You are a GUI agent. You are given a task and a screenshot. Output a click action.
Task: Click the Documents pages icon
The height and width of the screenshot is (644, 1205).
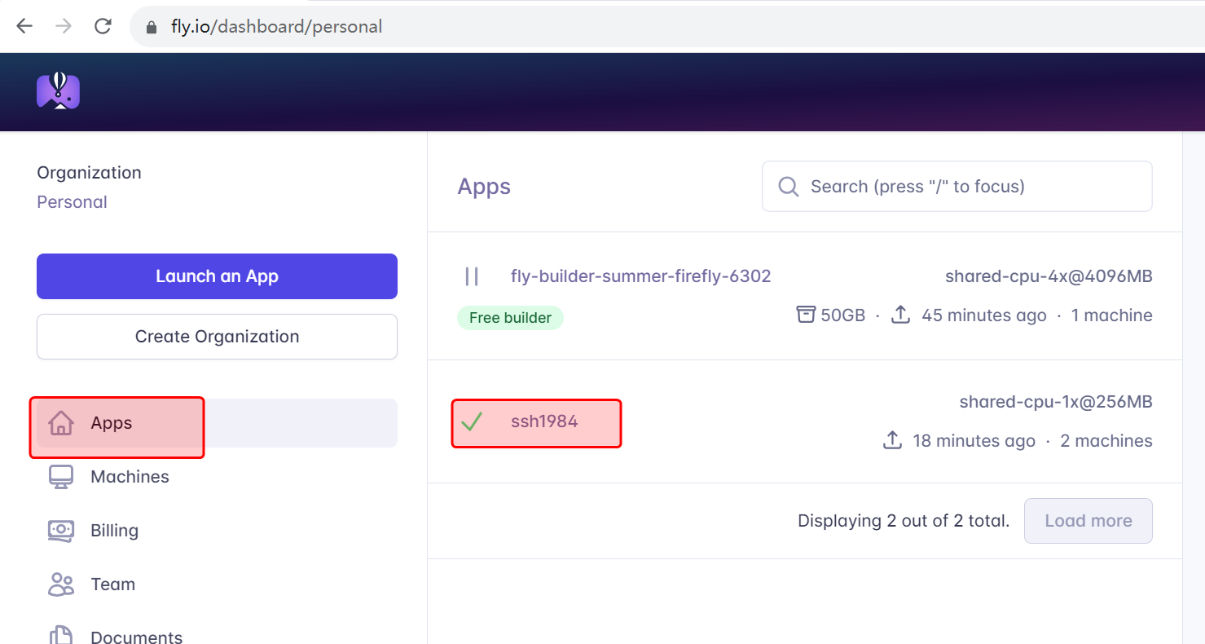(x=61, y=636)
